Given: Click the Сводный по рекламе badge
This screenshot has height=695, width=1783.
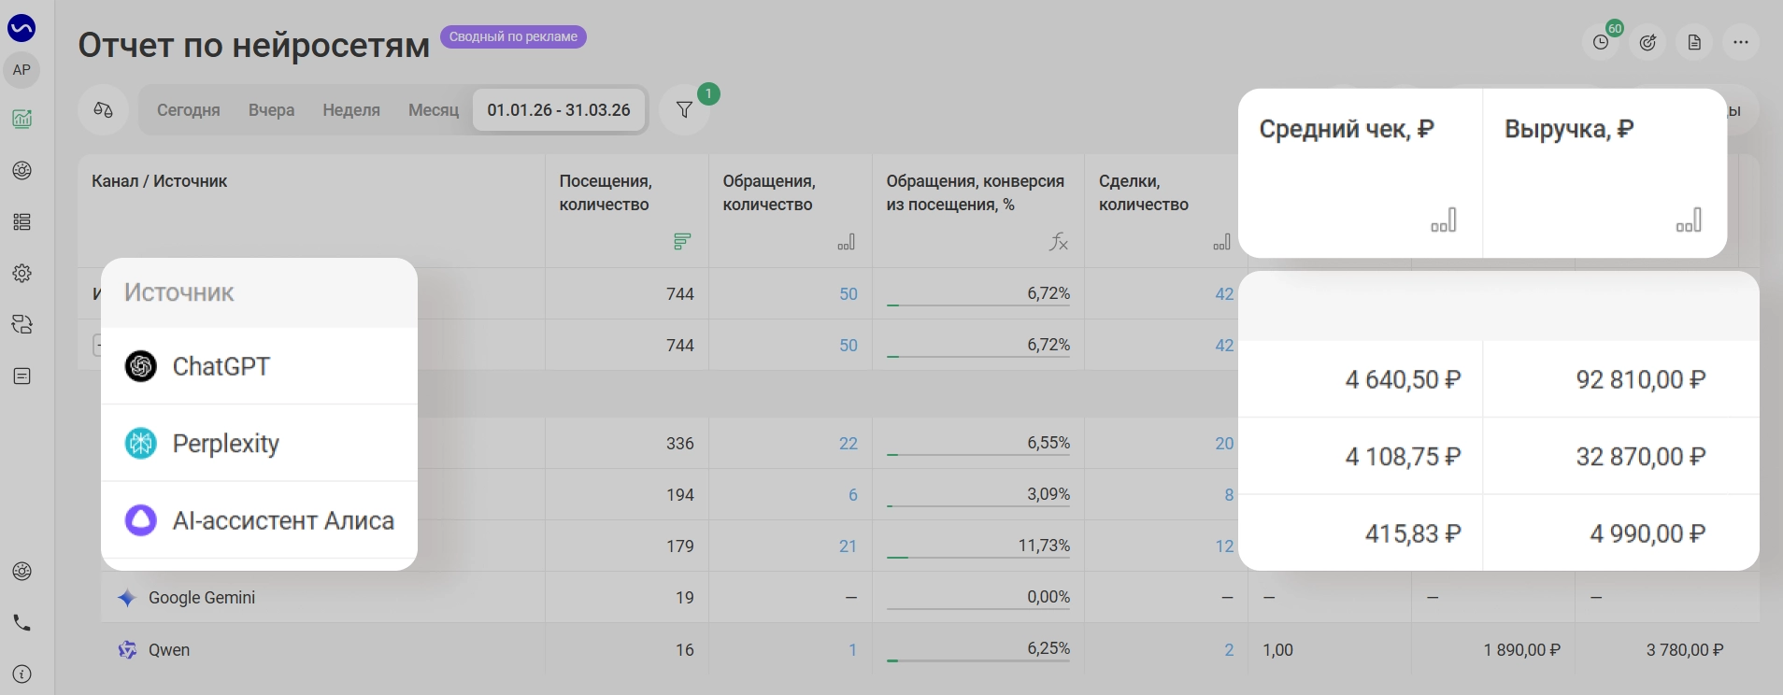Looking at the screenshot, I should [513, 36].
